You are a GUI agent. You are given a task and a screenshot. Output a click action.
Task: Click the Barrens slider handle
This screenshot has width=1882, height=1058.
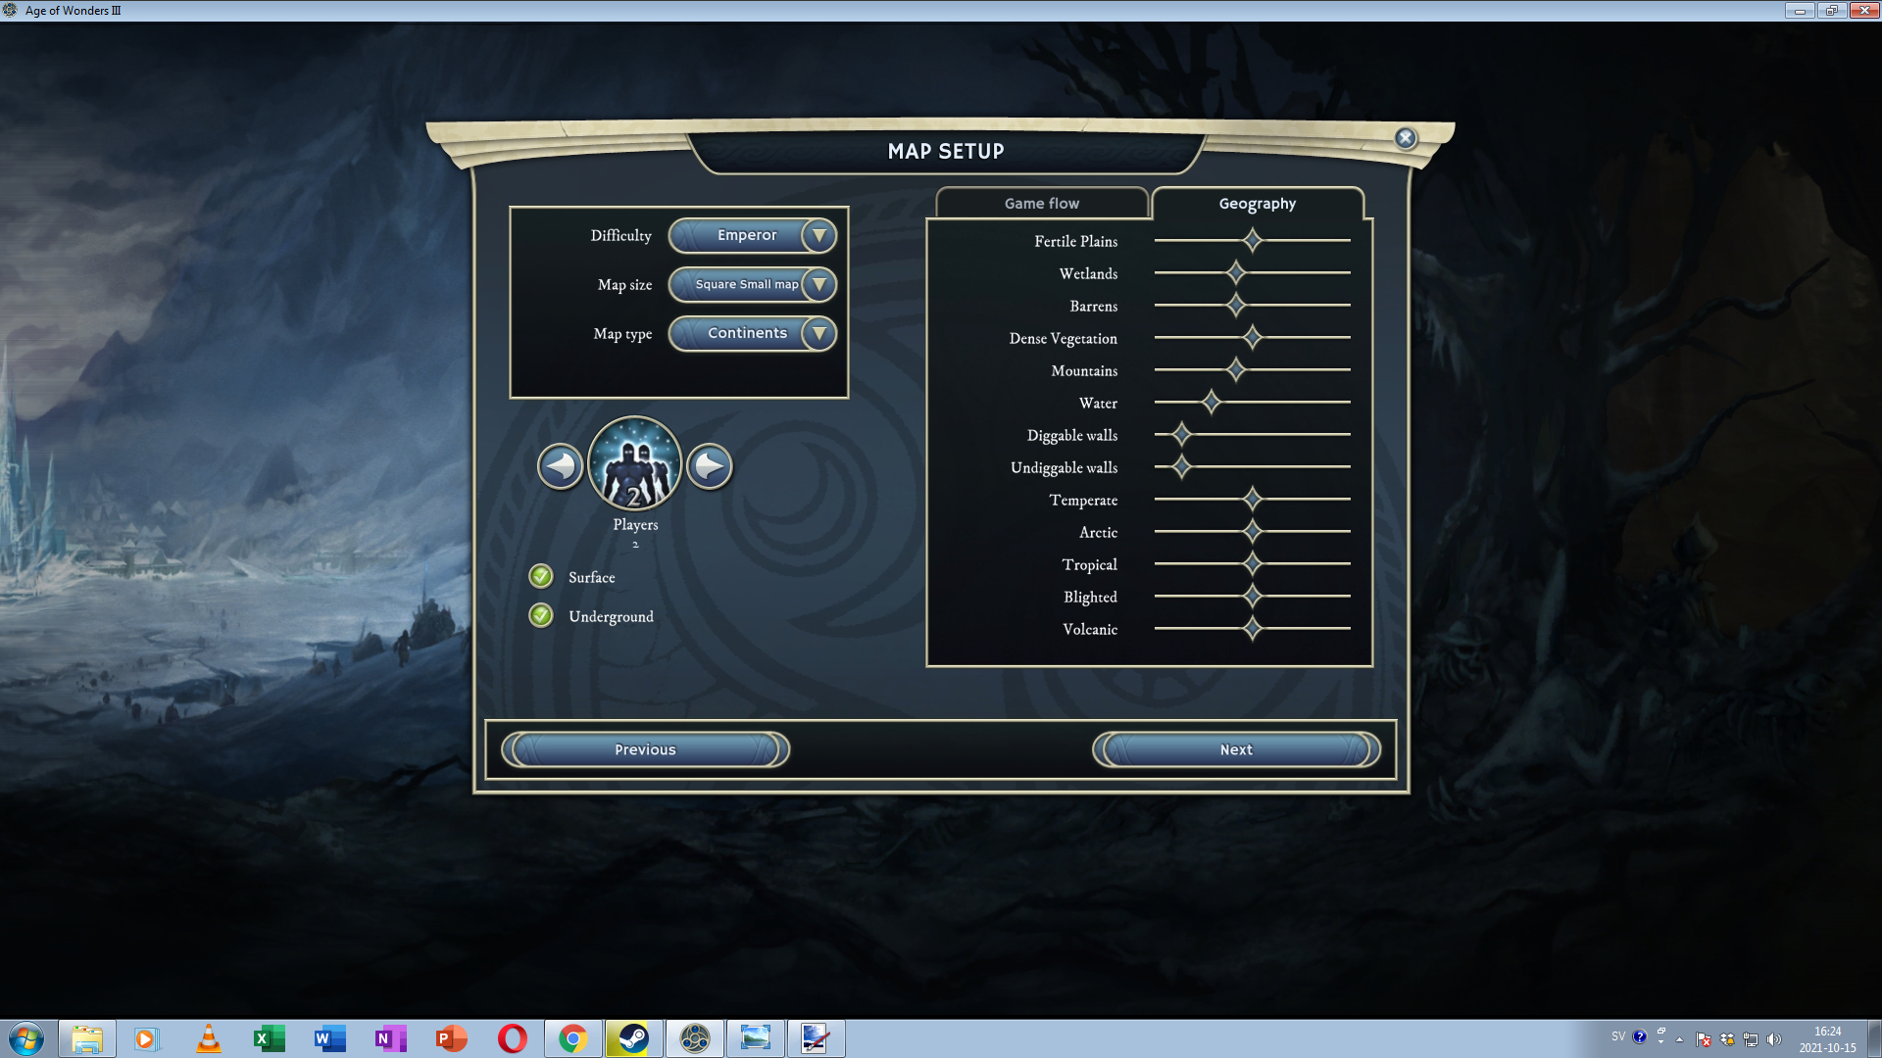pyautogui.click(x=1236, y=305)
